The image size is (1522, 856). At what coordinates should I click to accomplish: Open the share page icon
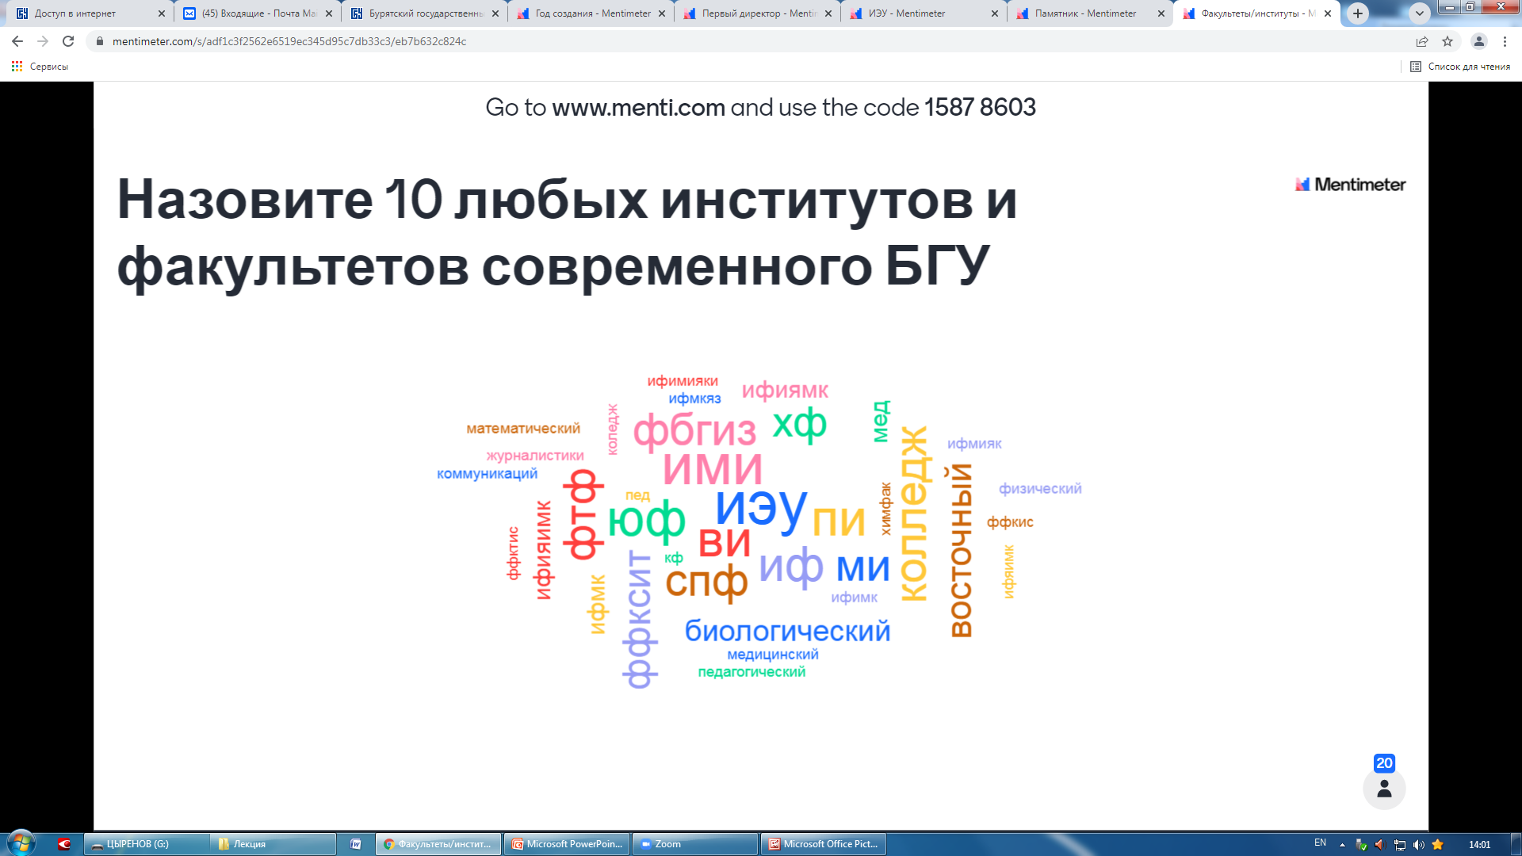coord(1422,41)
